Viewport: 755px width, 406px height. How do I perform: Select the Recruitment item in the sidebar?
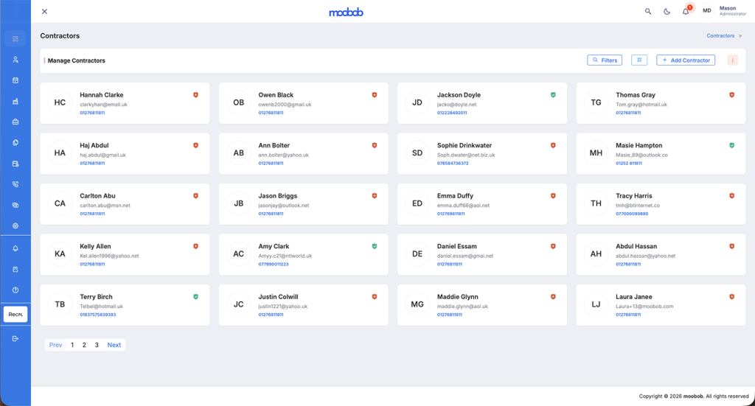15,315
